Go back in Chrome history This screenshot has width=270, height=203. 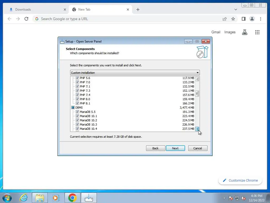click(9, 19)
